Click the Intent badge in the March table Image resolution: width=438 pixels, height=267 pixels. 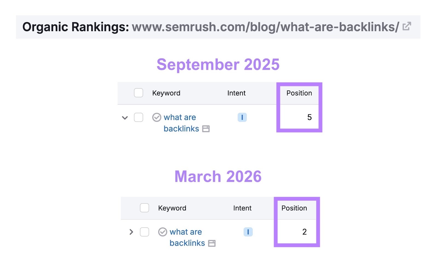248,232
